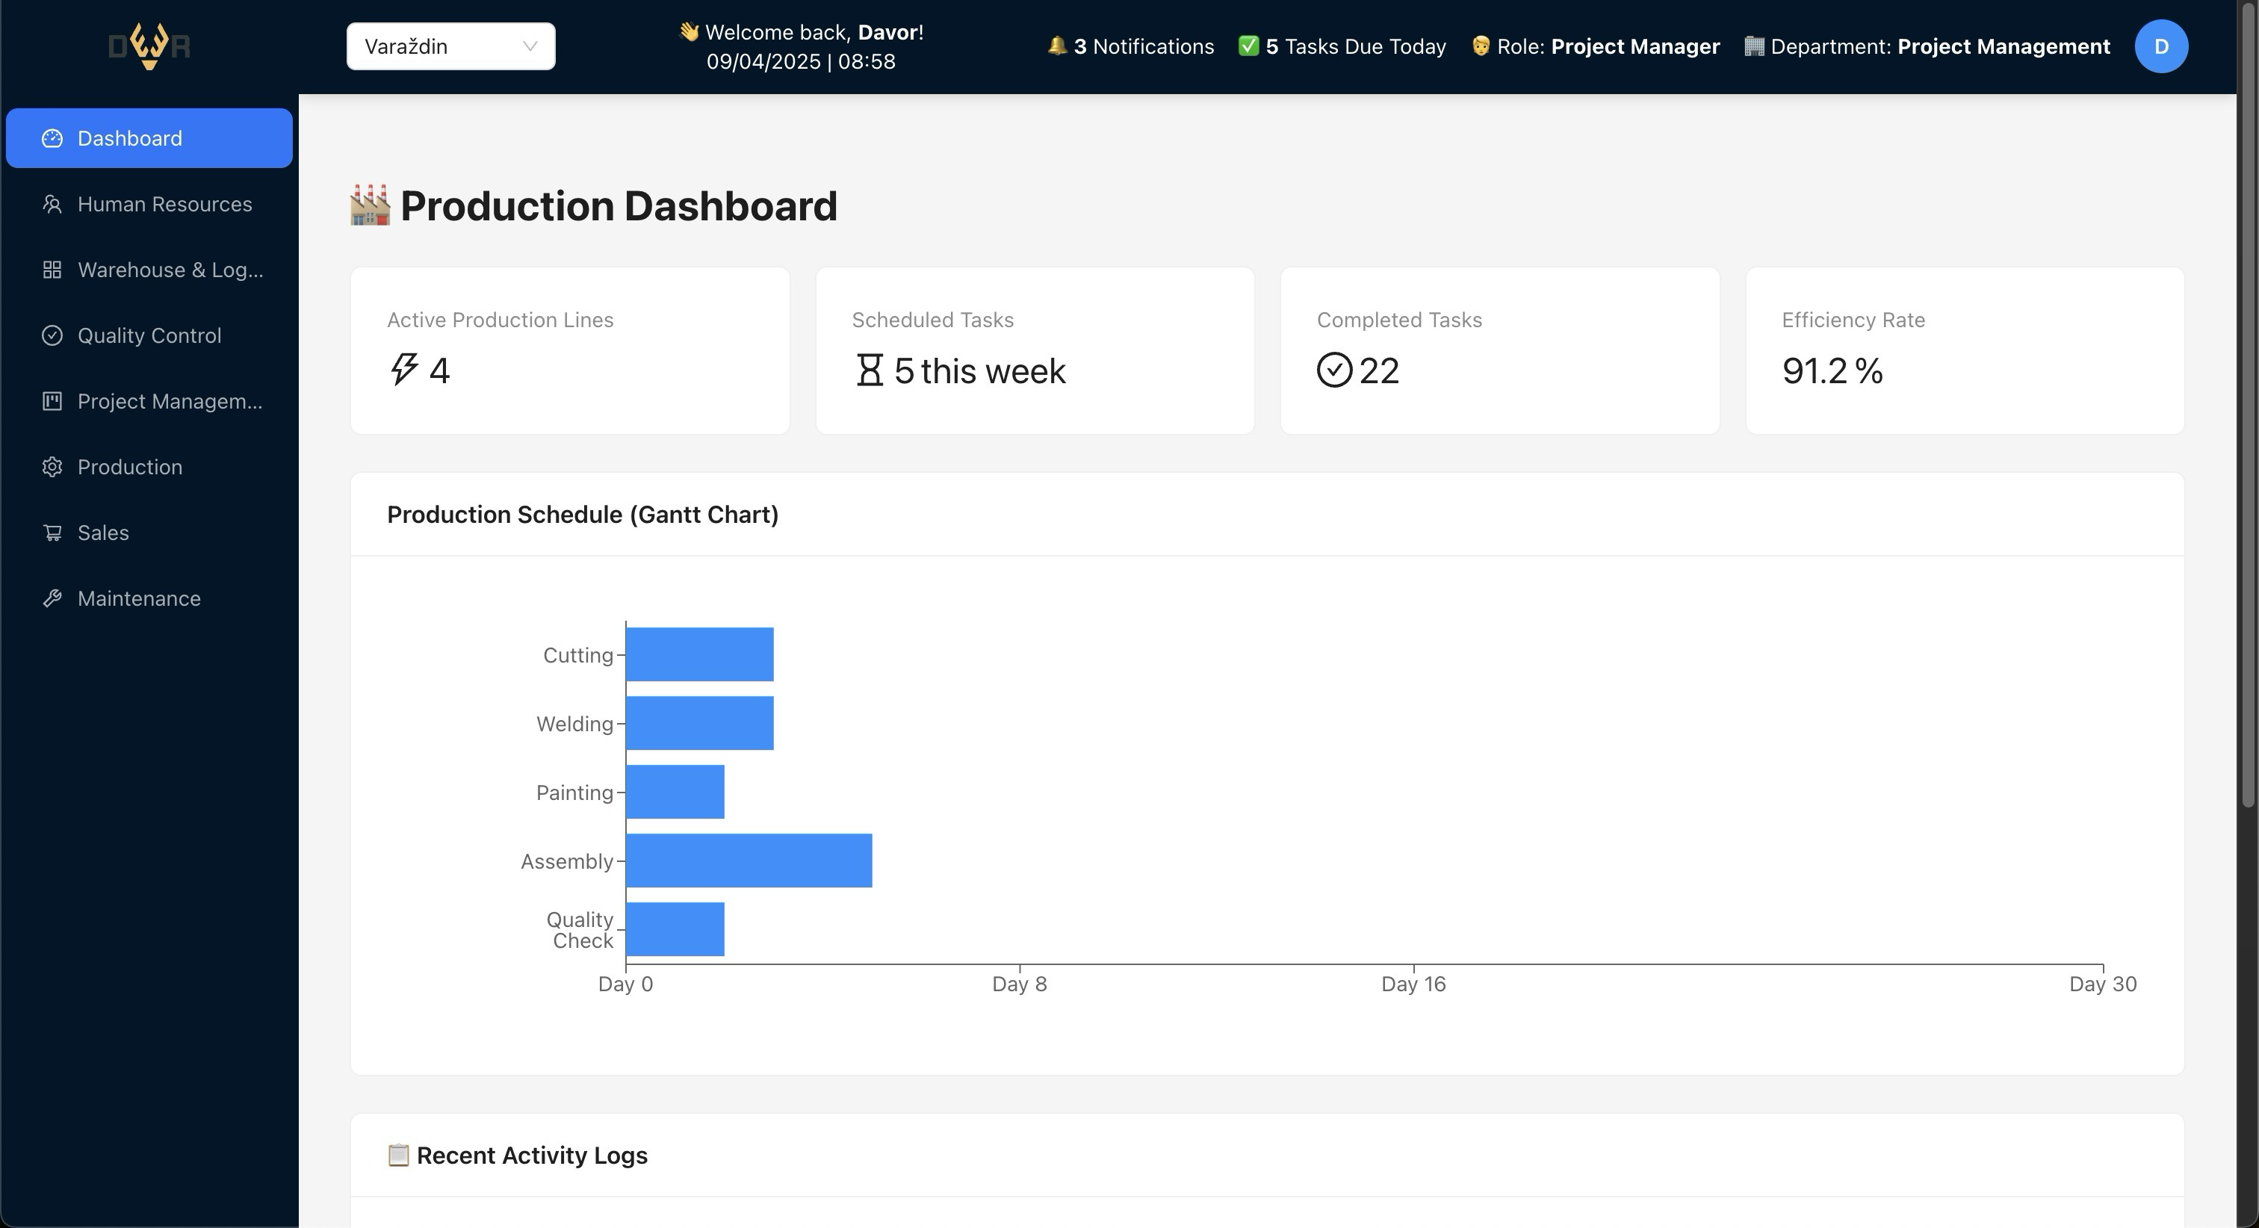Click the Production gear icon
2259x1228 pixels.
52,468
